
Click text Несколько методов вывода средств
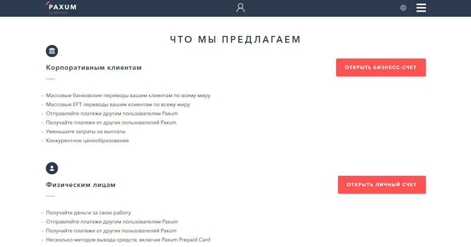(92, 239)
